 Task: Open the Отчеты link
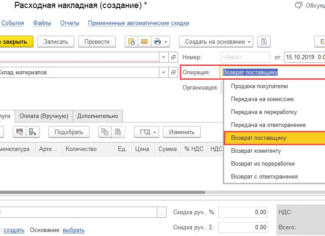point(69,23)
